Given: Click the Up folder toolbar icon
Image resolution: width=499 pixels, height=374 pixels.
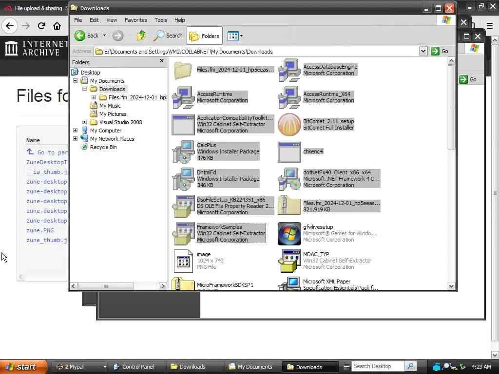Looking at the screenshot, I should [141, 36].
